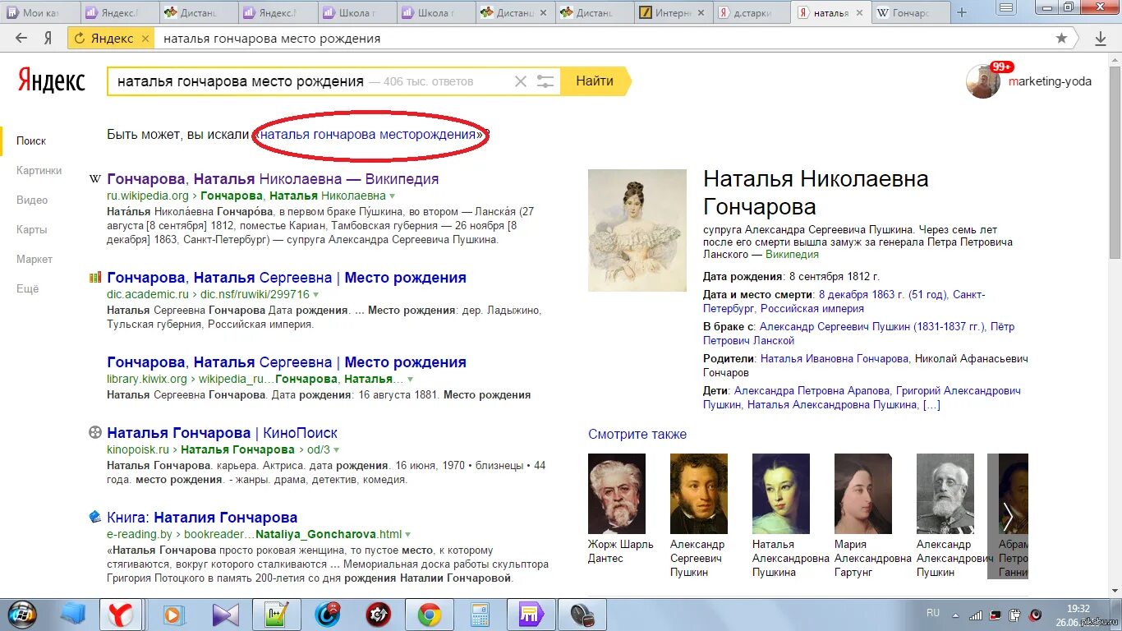
Task: Show hidden tray icons arrow
Action: (954, 614)
